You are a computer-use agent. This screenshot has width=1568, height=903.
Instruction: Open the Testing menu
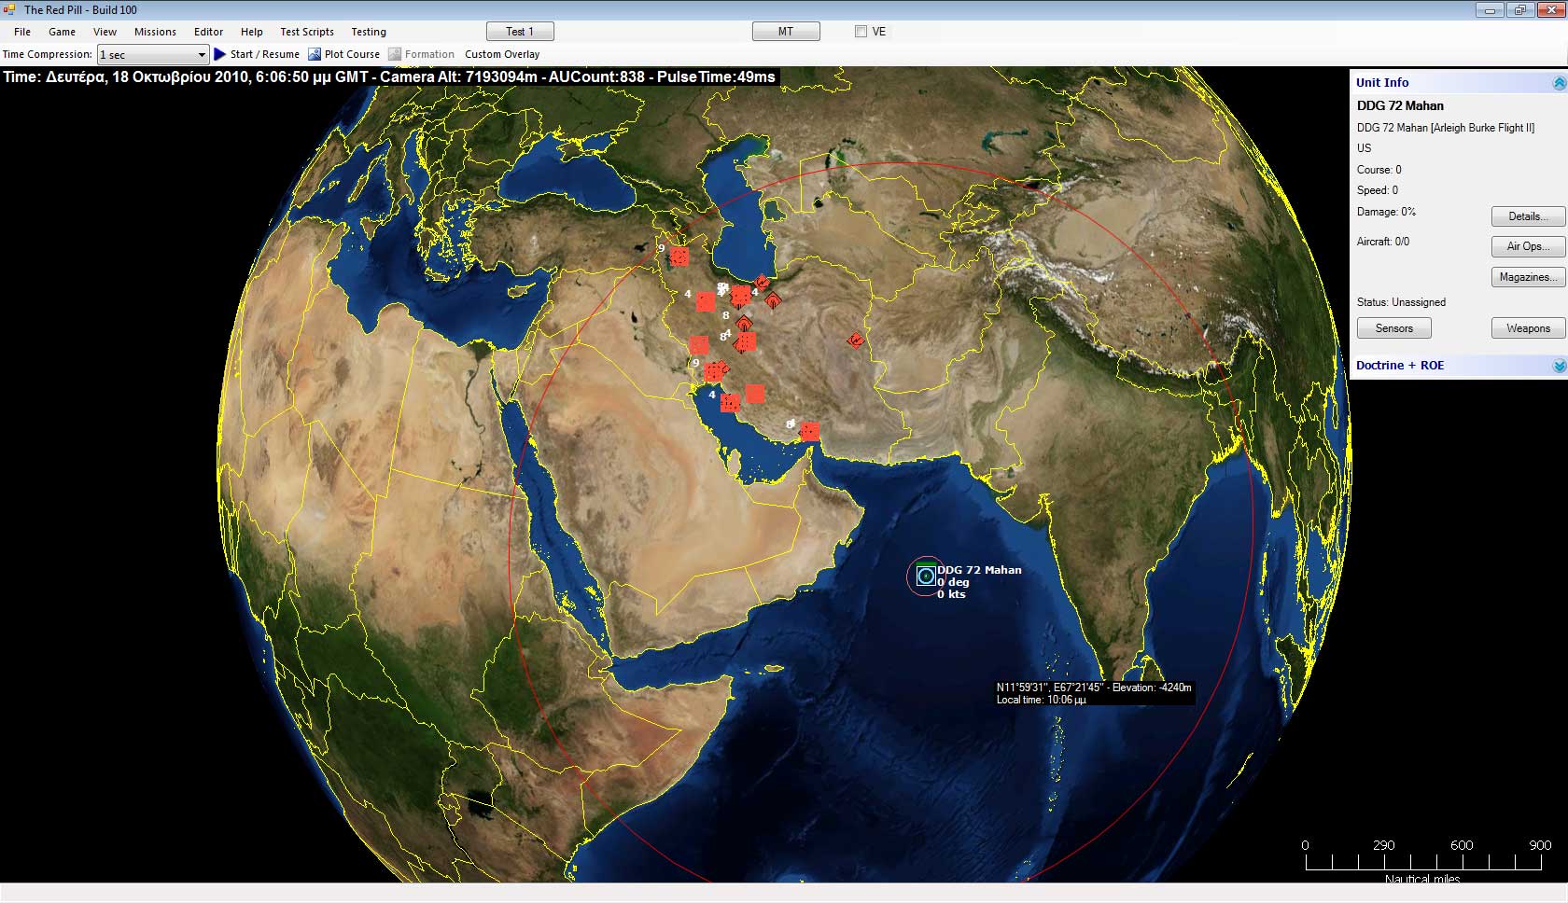pos(369,32)
